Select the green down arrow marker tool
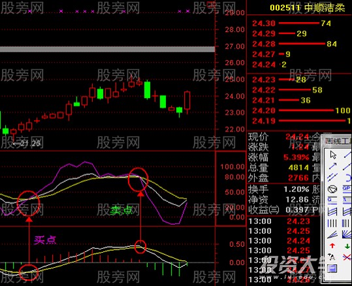Screen dimensions: 352x286 click(347, 246)
